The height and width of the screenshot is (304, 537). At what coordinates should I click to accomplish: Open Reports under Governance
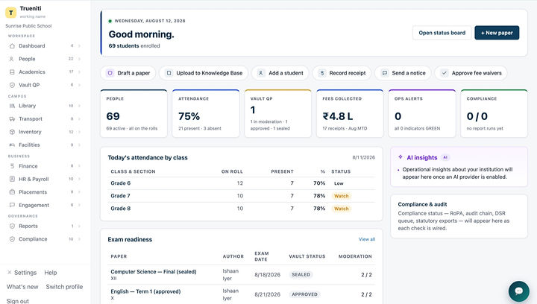45,226
